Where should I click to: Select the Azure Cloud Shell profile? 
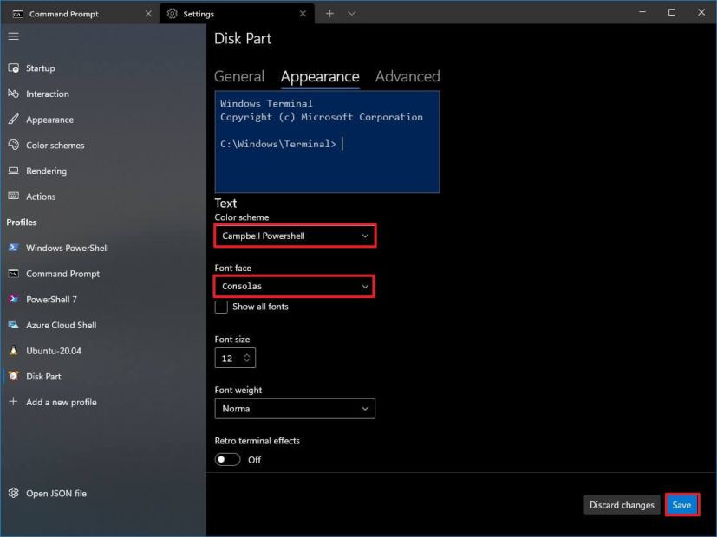pyautogui.click(x=103, y=325)
